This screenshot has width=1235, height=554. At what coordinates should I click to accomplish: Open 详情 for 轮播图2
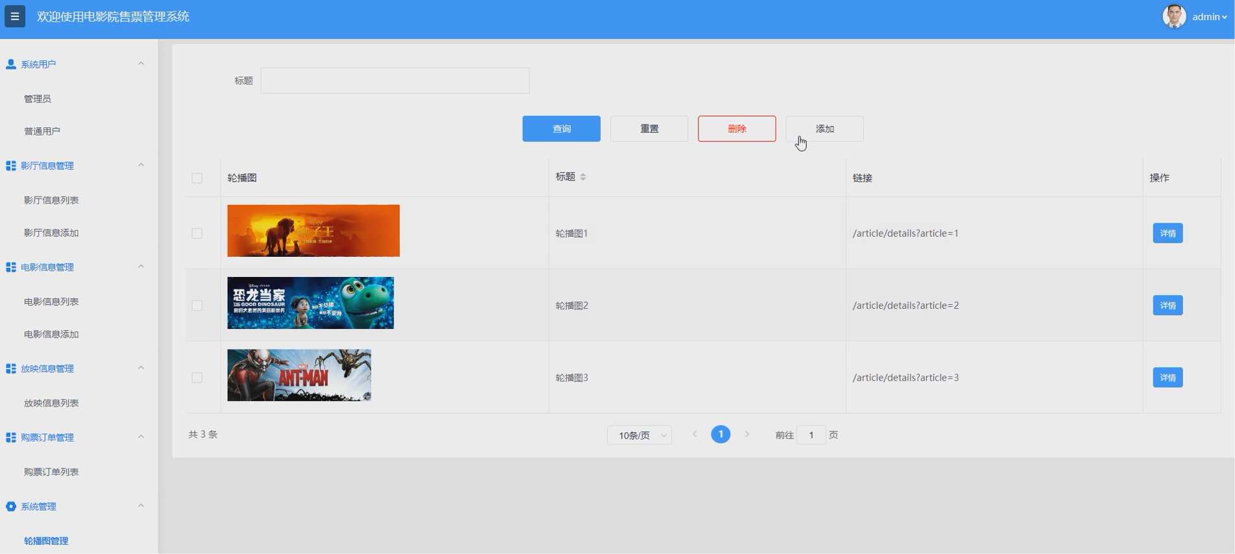(x=1168, y=306)
